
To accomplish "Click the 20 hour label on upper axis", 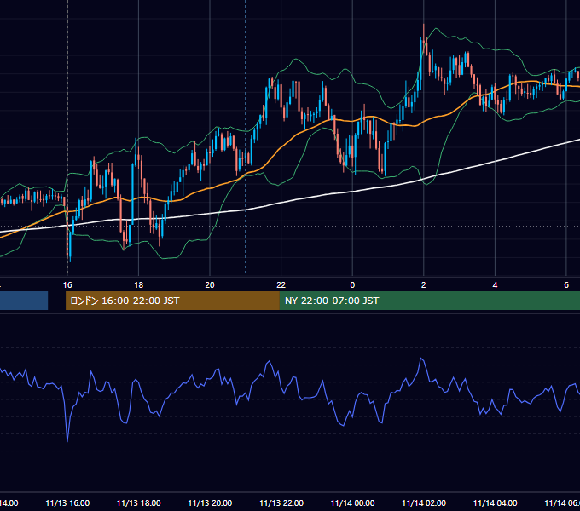I will [x=210, y=284].
